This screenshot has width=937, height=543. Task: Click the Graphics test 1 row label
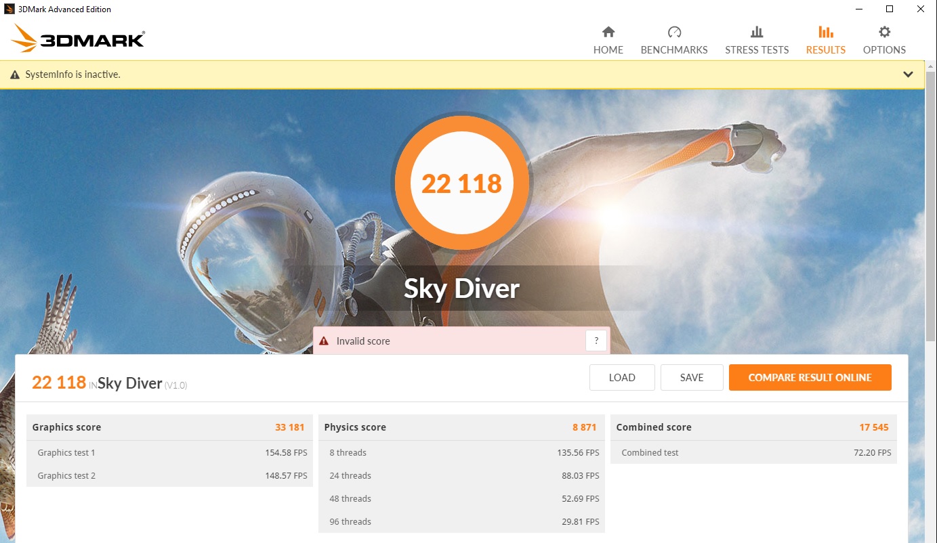point(66,453)
